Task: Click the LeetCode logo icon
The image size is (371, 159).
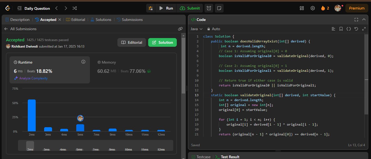Action: pos(7,8)
